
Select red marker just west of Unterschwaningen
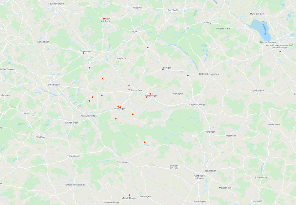[x=188, y=75]
